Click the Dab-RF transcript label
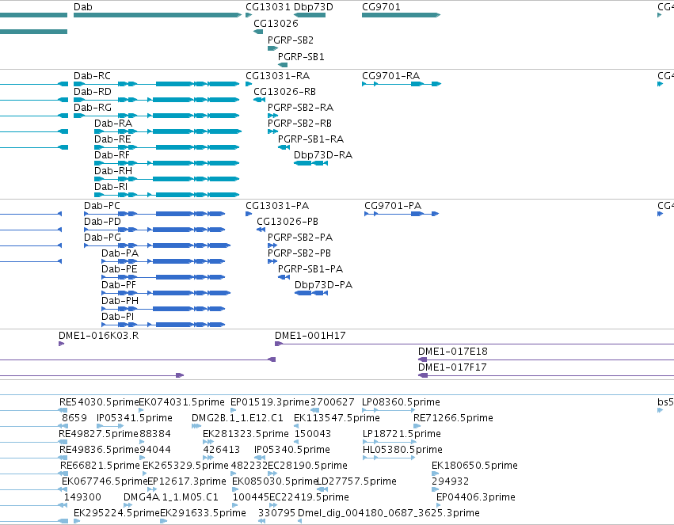 112,155
